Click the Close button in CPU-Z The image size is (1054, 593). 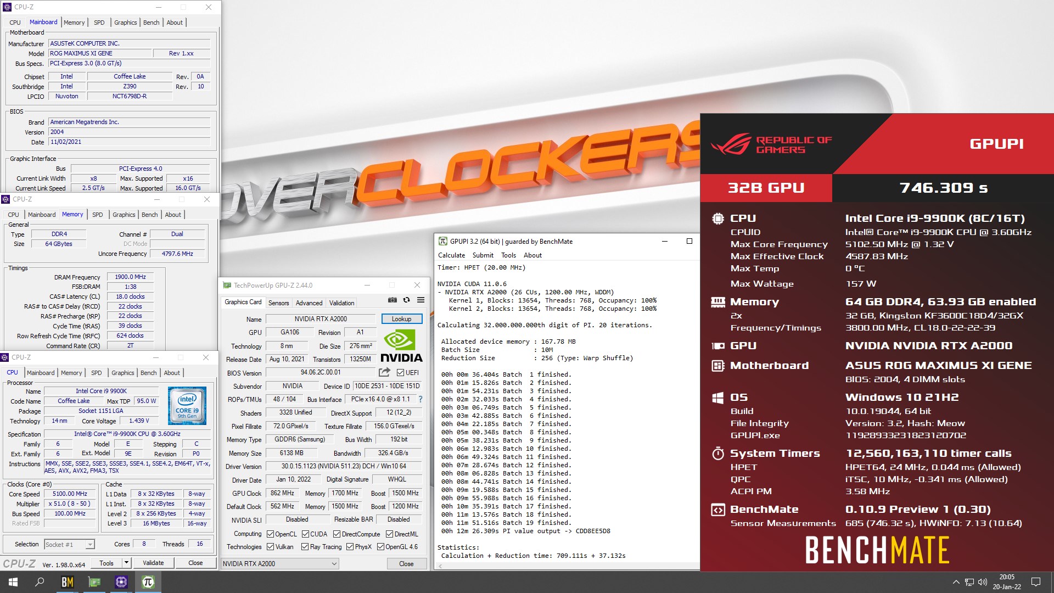click(195, 563)
